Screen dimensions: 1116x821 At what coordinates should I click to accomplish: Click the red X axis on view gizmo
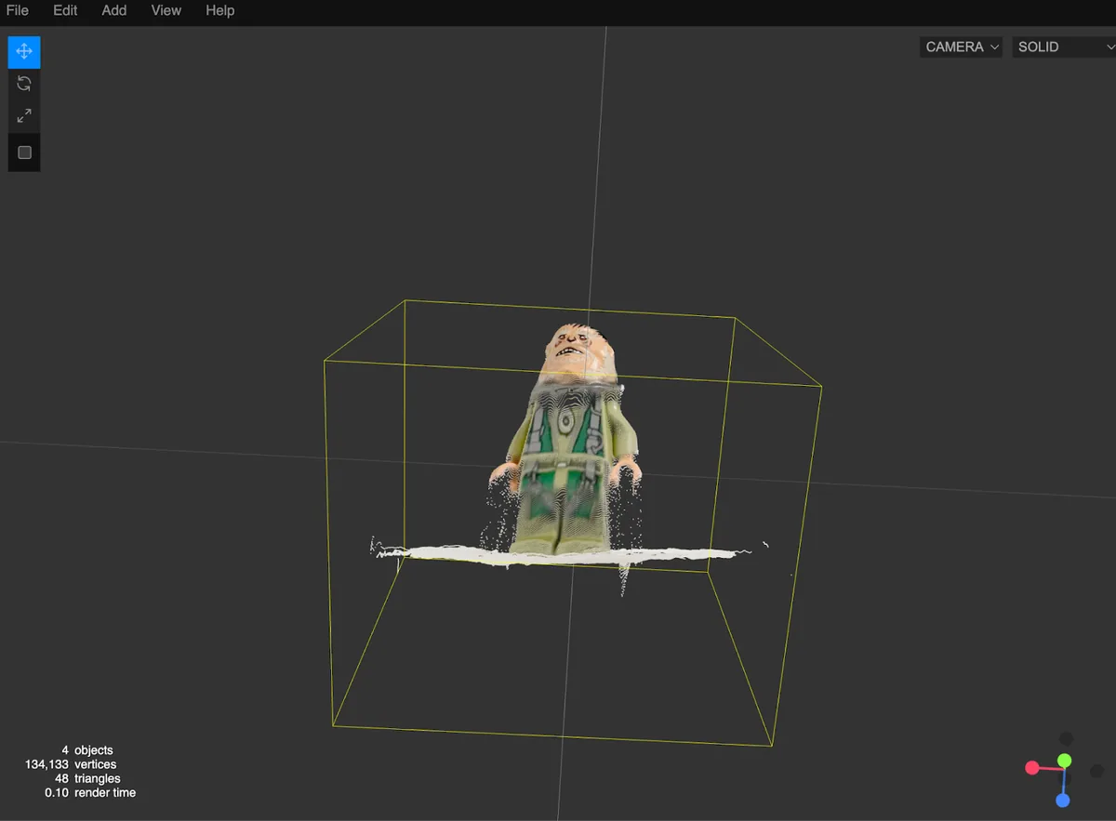coord(1032,767)
